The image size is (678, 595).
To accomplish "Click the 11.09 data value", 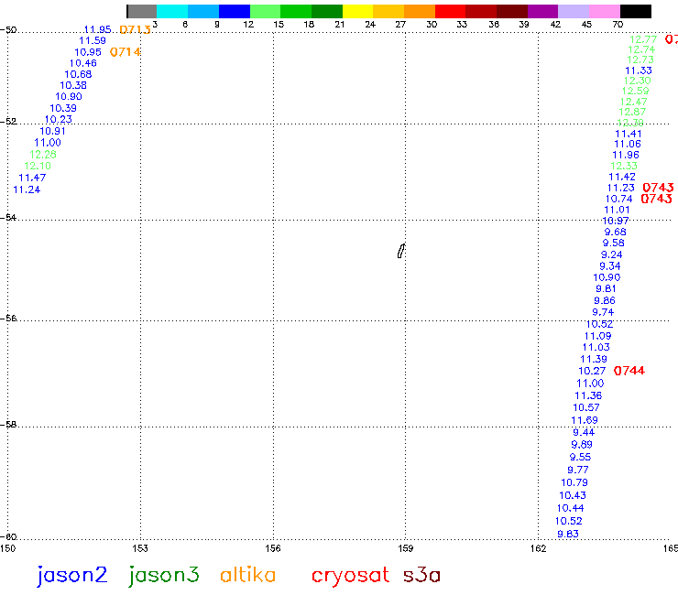I will [598, 336].
